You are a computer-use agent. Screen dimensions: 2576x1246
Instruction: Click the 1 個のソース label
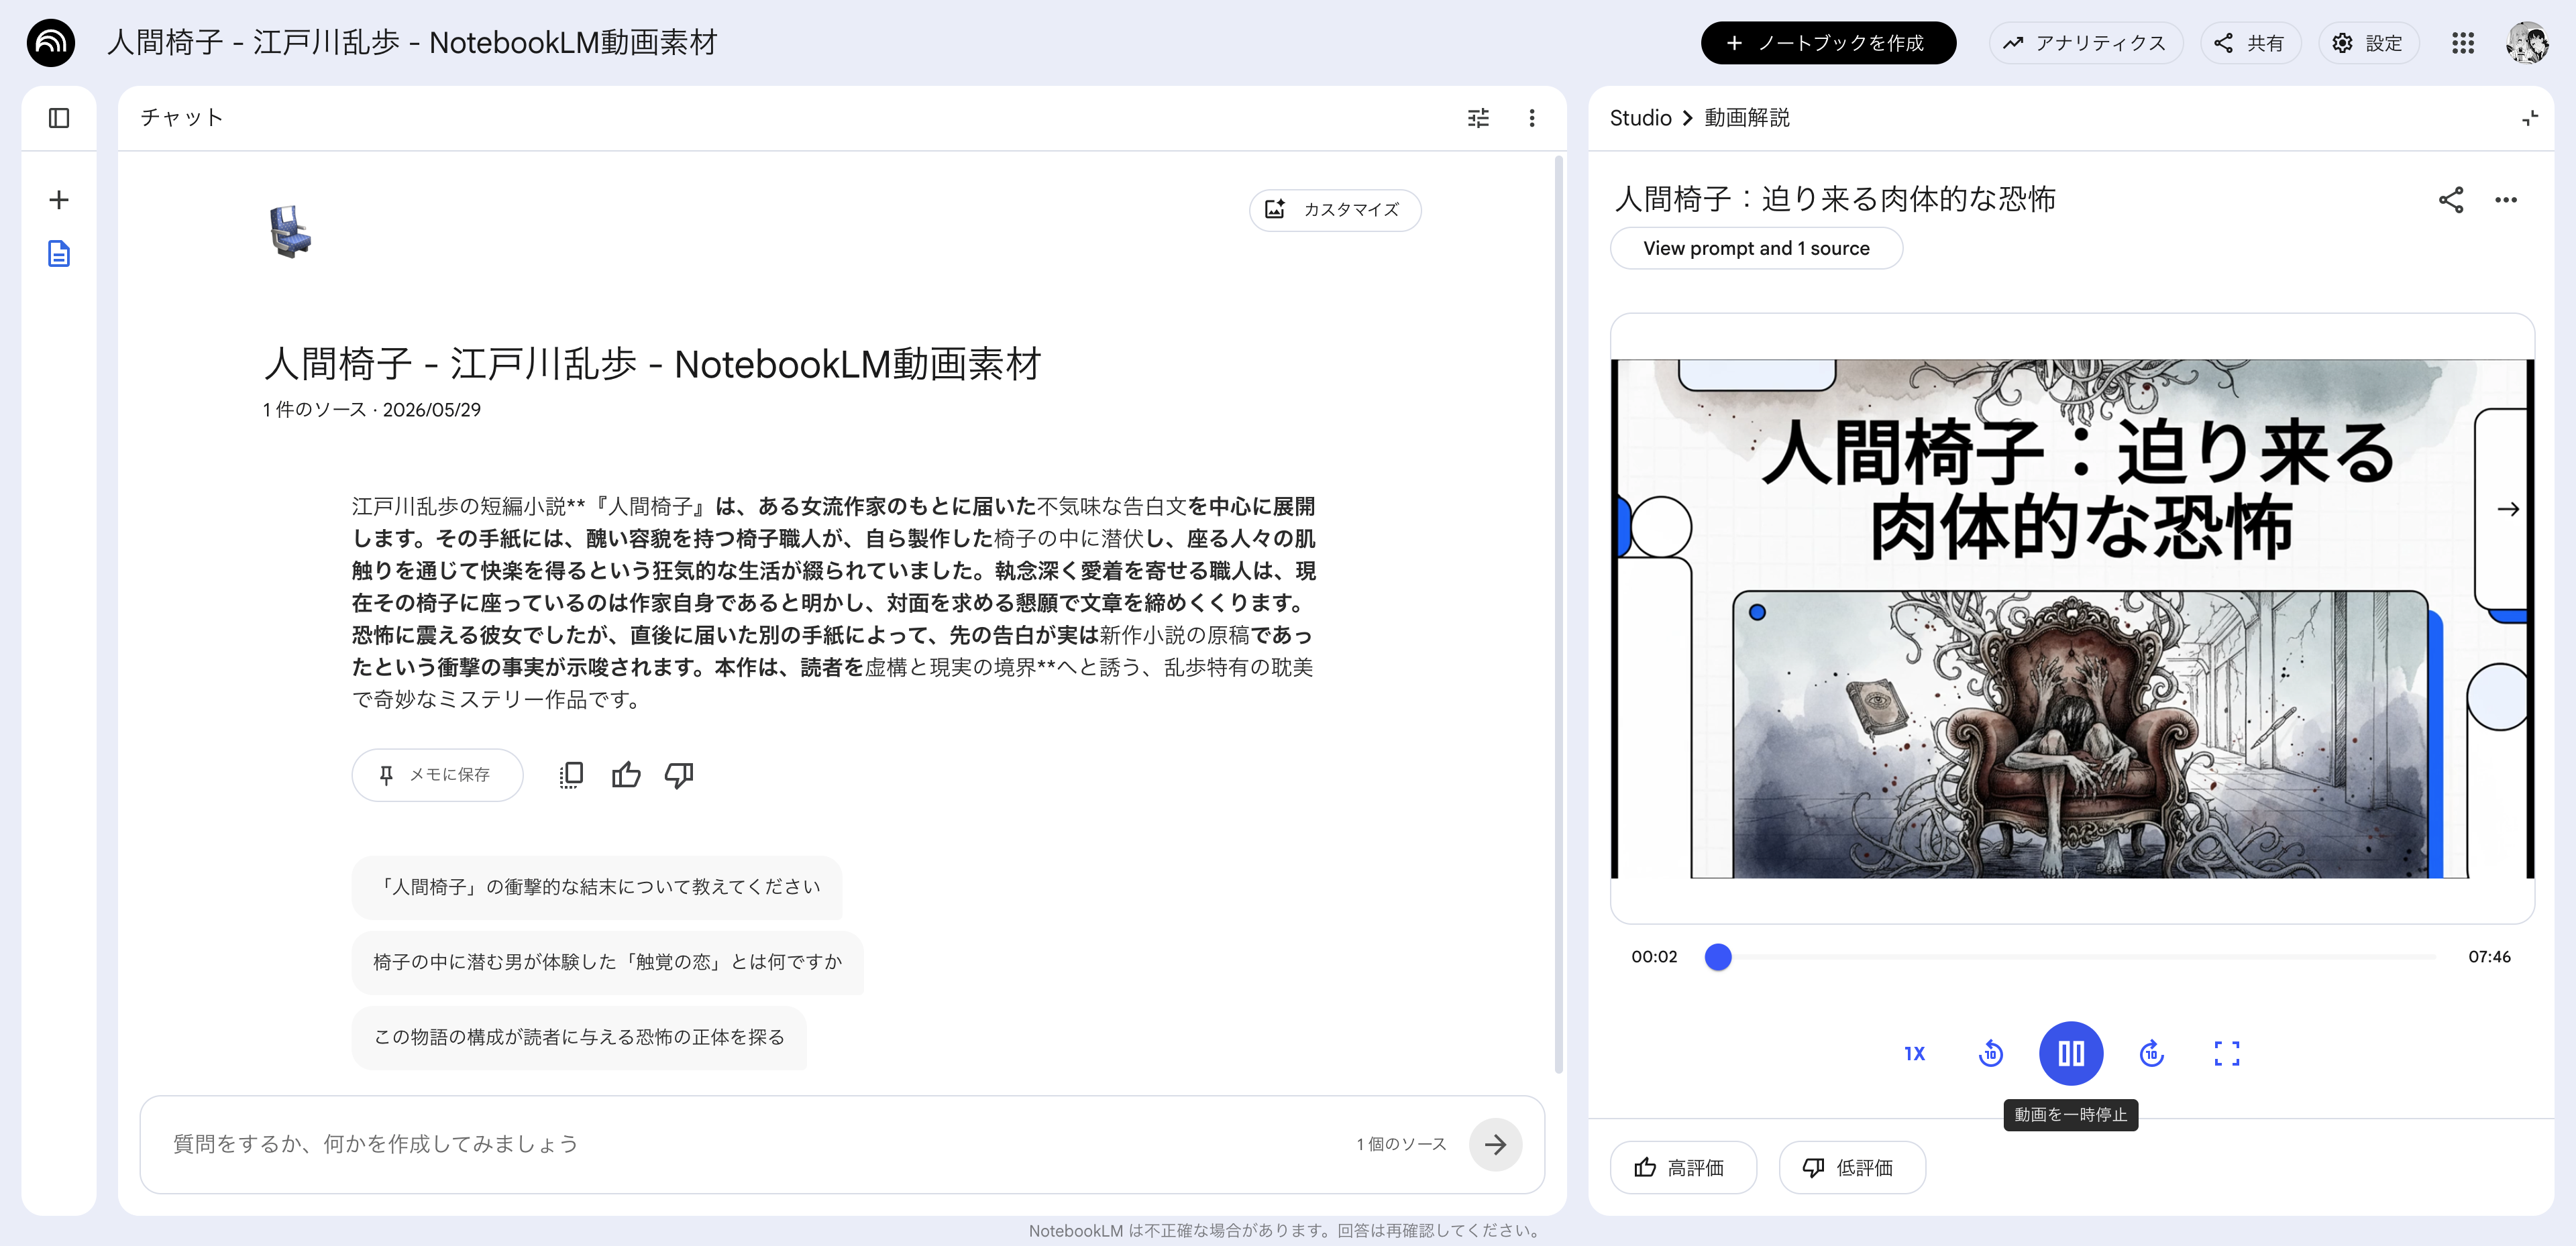1401,1144
